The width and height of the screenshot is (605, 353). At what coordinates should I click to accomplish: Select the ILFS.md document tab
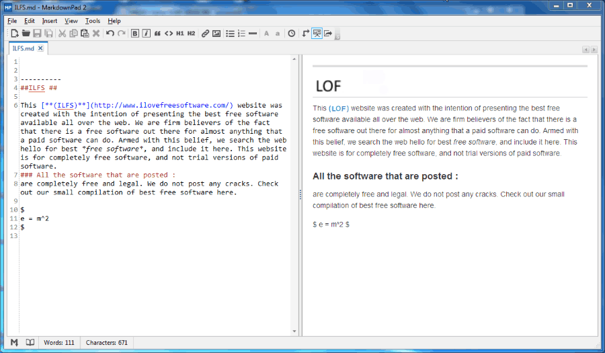pyautogui.click(x=23, y=48)
